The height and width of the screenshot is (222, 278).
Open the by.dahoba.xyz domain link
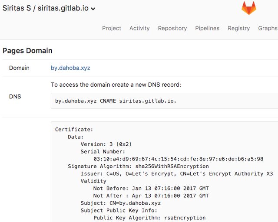70,68
